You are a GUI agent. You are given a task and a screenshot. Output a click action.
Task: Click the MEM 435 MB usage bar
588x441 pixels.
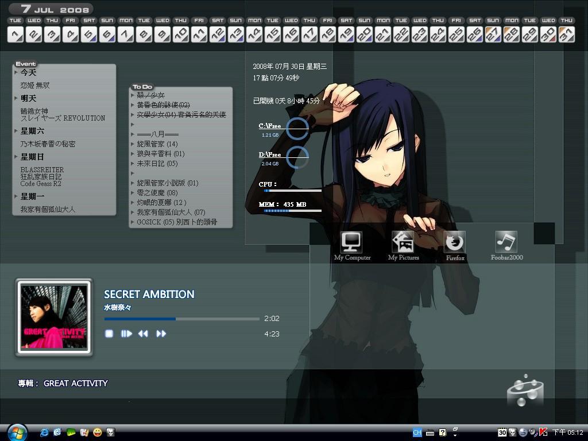pos(292,210)
